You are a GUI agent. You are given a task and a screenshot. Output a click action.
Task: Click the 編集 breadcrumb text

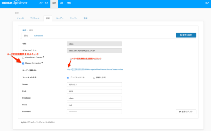pos(31,30)
